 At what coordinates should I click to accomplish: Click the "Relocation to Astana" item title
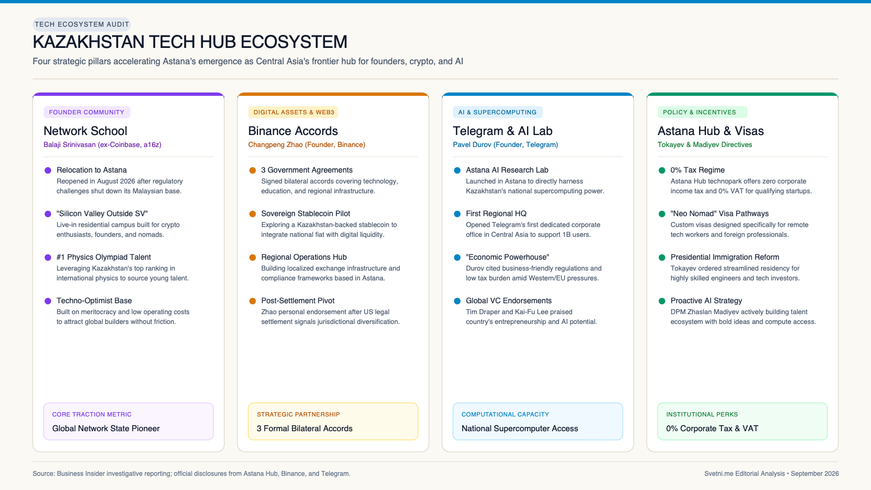point(91,170)
